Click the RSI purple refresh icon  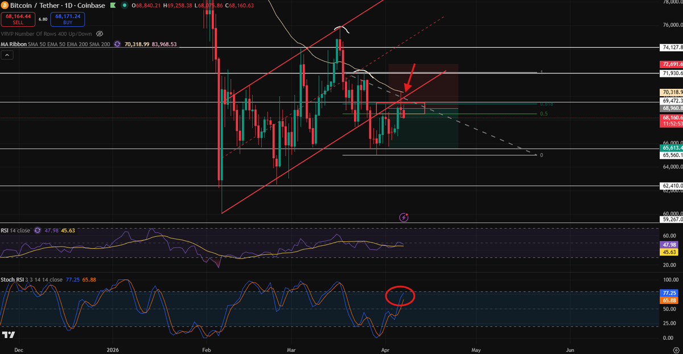point(38,230)
